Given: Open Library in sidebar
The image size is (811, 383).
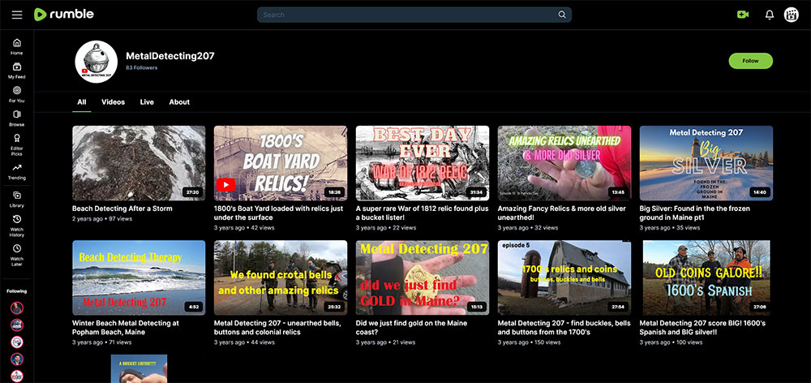Looking at the screenshot, I should click(17, 199).
